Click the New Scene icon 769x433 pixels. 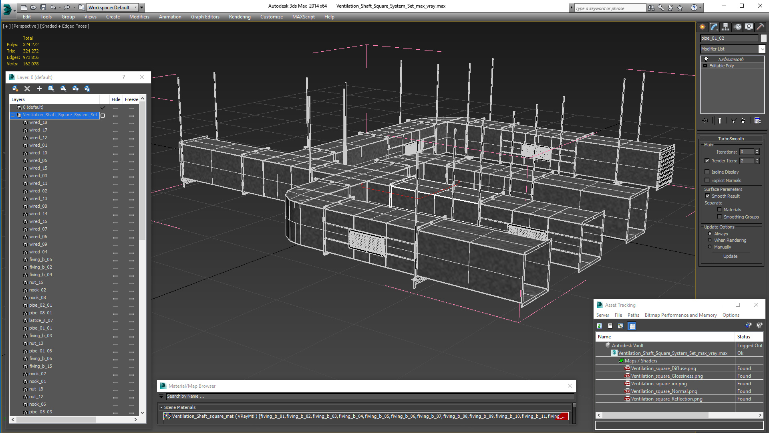(24, 7)
